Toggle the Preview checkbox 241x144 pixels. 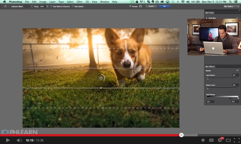tap(130, 6)
